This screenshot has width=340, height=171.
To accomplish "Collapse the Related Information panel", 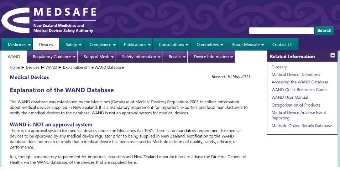I will tap(333, 56).
